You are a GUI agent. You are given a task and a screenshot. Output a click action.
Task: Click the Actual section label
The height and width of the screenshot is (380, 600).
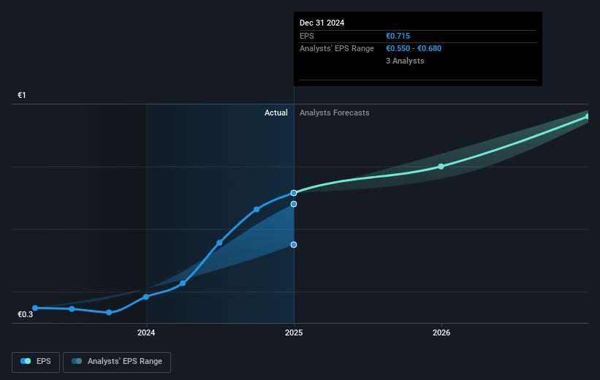coord(276,113)
